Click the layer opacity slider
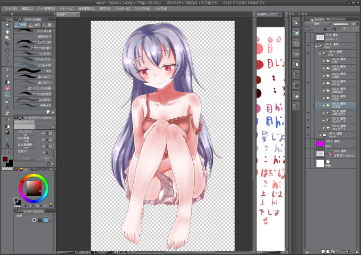Viewport: 361px width, 255px height. (341, 24)
